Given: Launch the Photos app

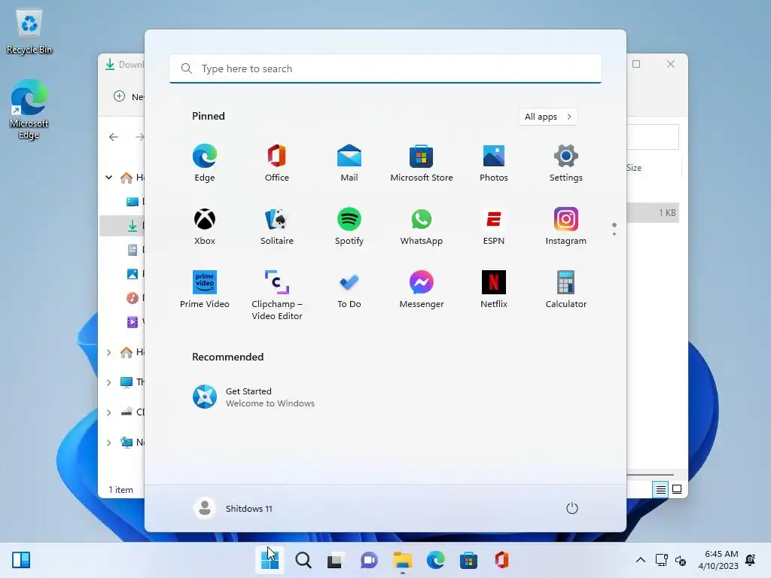Looking at the screenshot, I should click(494, 163).
